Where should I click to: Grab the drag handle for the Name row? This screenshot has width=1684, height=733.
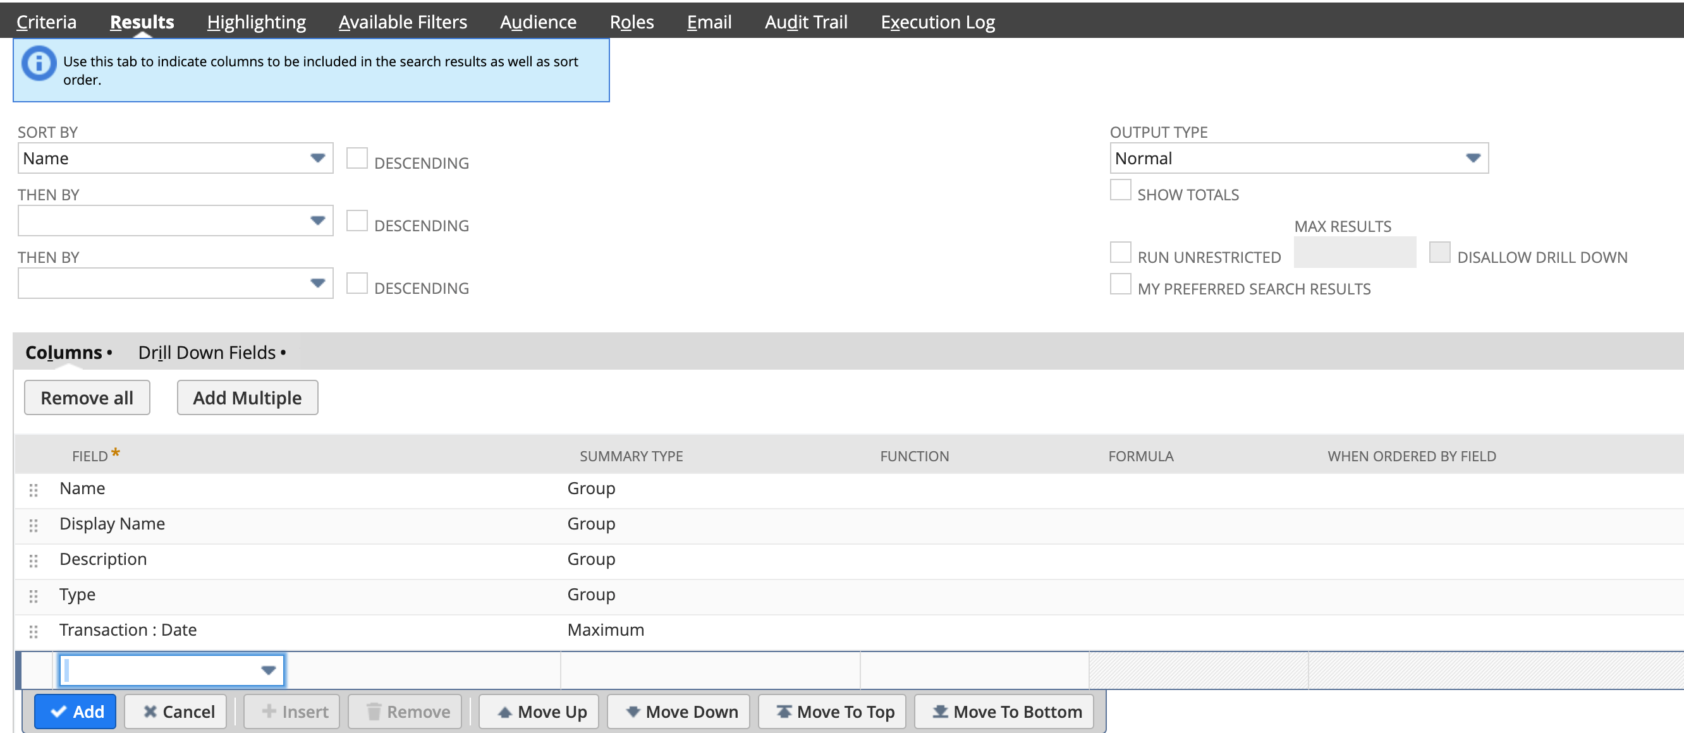tap(34, 490)
